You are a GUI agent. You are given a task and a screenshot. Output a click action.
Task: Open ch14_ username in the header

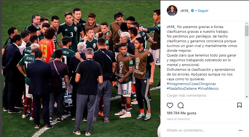(185, 11)
